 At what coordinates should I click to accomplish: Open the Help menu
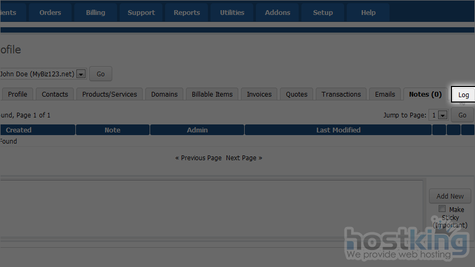pos(368,12)
